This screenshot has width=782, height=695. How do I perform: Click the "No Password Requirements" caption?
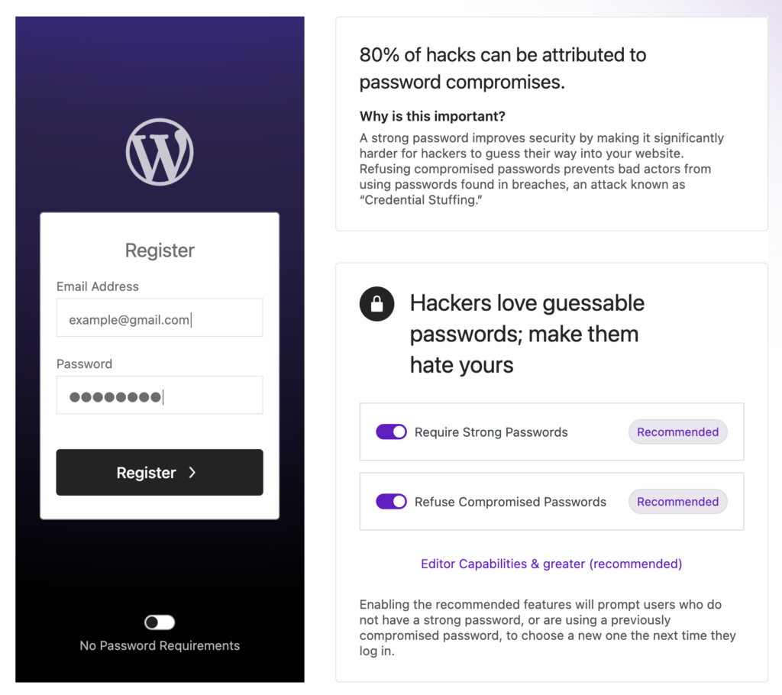(160, 645)
